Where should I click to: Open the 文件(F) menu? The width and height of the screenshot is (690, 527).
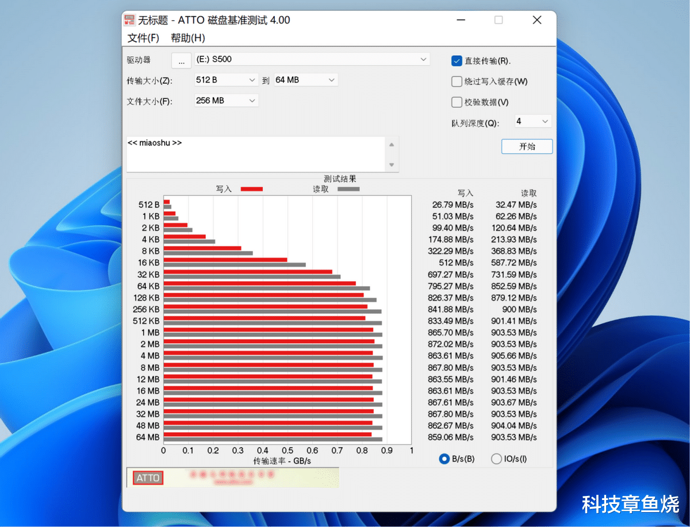(143, 38)
